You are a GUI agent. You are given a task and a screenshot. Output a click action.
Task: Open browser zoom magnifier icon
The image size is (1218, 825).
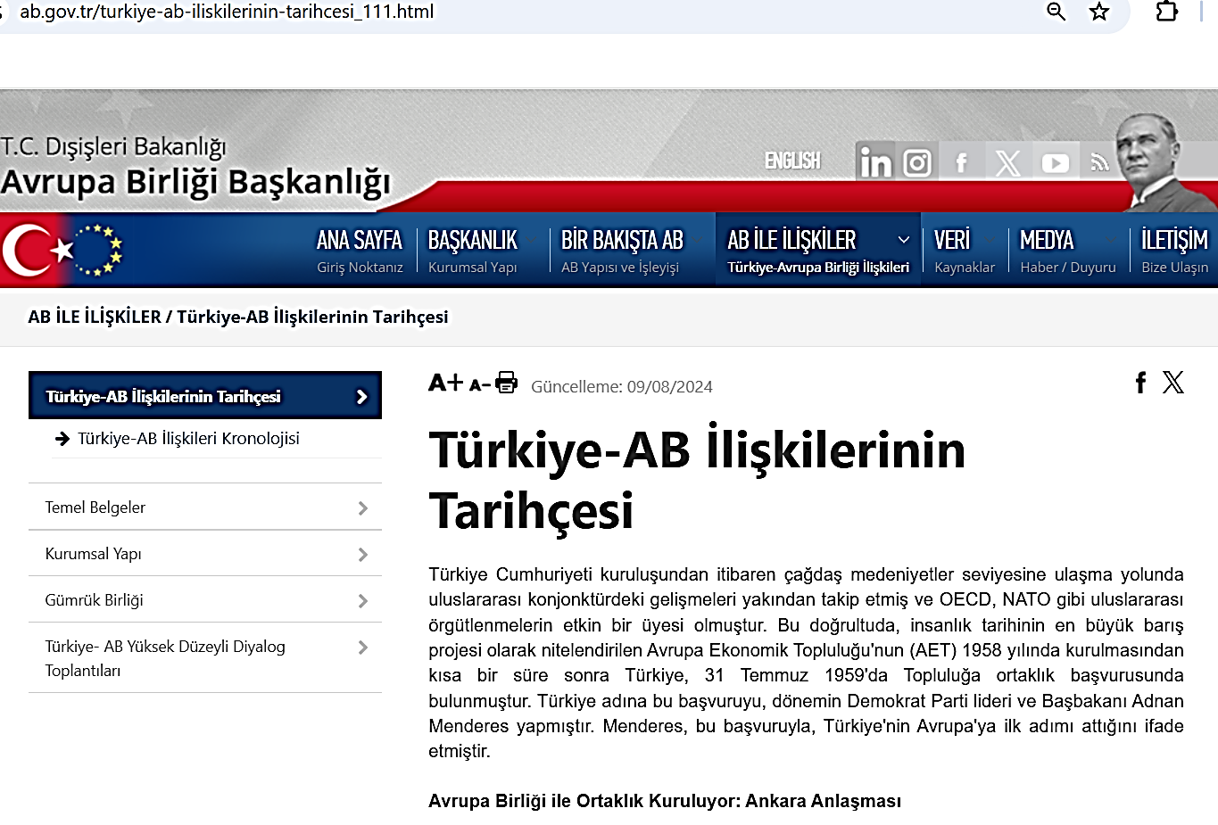(x=1056, y=12)
